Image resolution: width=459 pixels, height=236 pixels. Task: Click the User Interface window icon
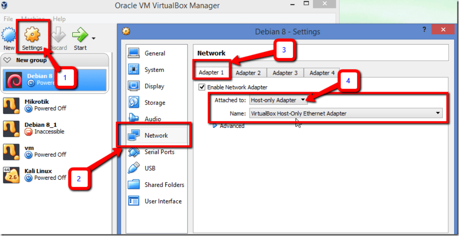click(x=134, y=201)
